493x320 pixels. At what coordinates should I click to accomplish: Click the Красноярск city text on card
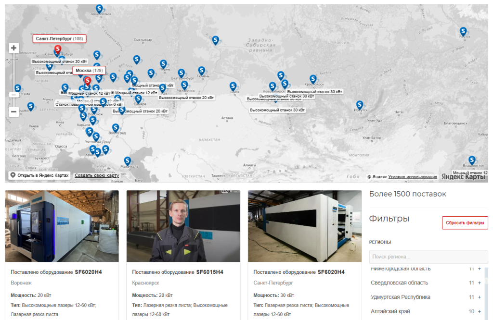coord(145,283)
